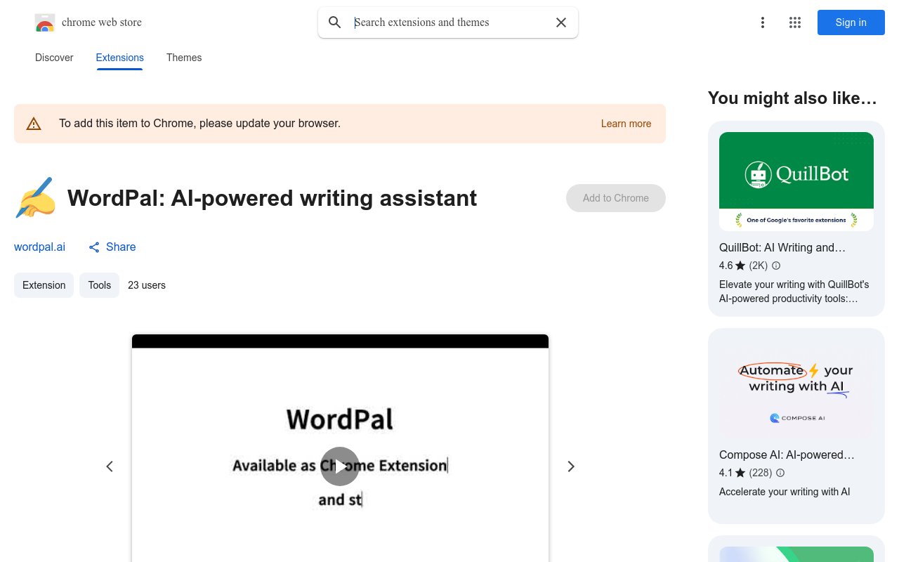Screen dimensions: 899x562
Task: Select the Extension category chip
Action: [x=44, y=285]
